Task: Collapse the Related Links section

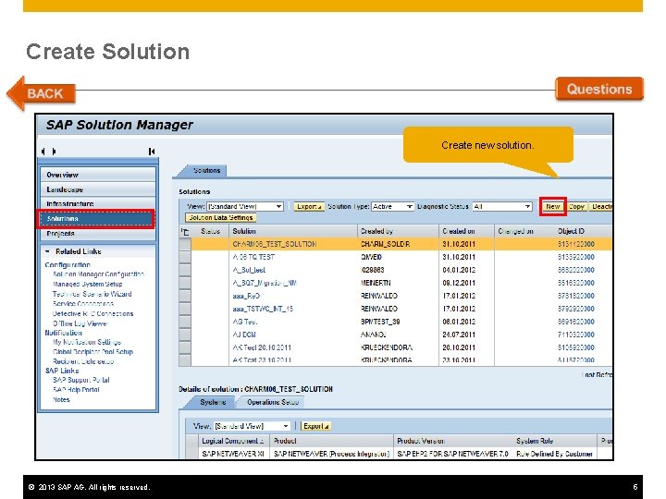Action: [47, 251]
